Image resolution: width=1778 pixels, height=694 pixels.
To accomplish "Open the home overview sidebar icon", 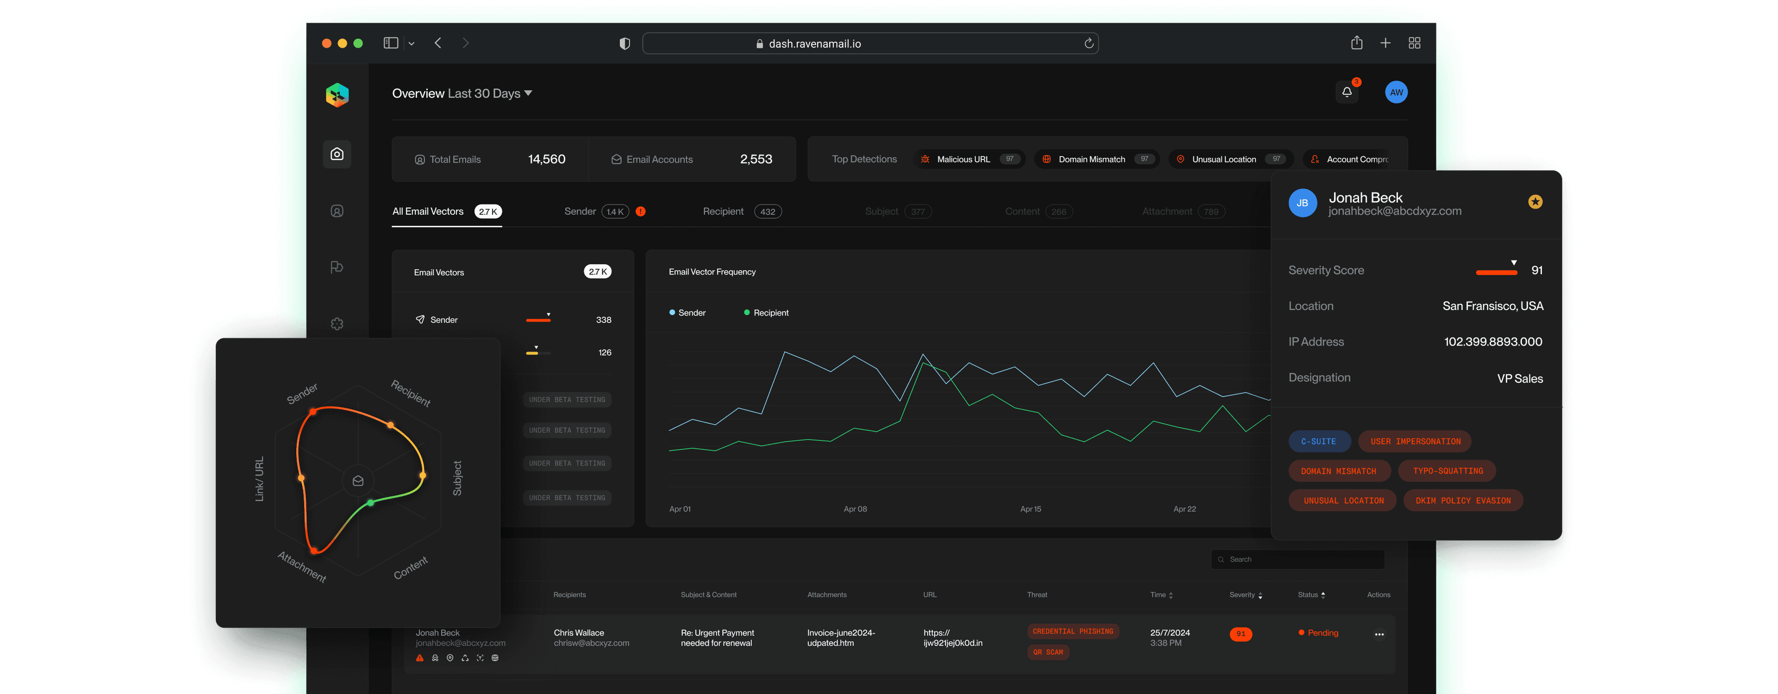I will click(337, 154).
